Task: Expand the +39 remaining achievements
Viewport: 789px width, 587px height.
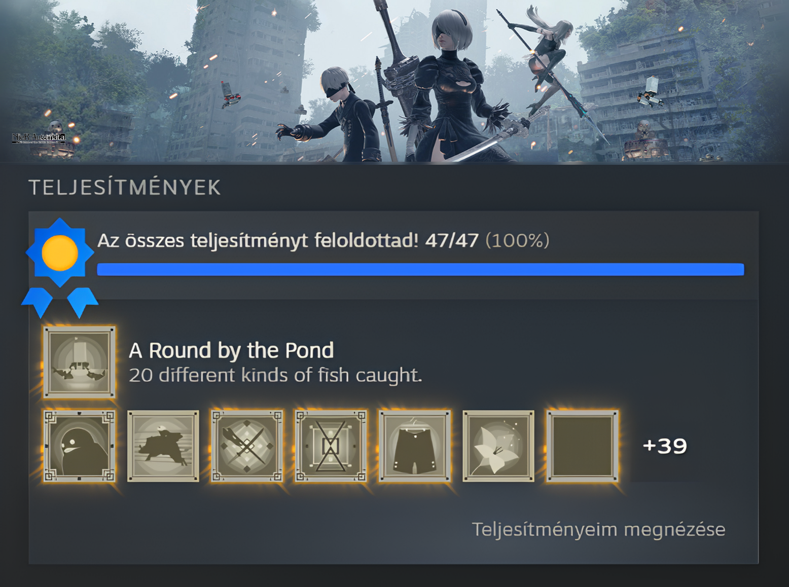Action: 665,446
